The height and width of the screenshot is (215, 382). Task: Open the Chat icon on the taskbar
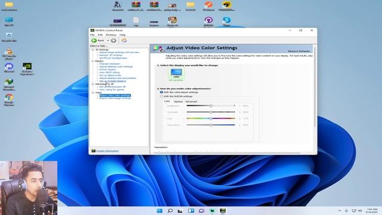tap(202, 211)
